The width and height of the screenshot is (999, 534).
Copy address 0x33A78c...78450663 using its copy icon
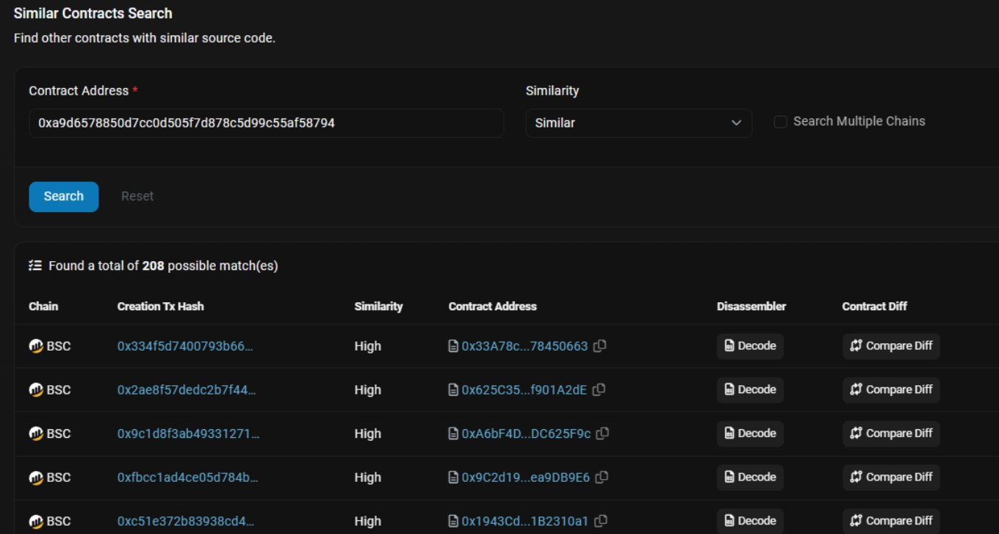click(x=600, y=346)
